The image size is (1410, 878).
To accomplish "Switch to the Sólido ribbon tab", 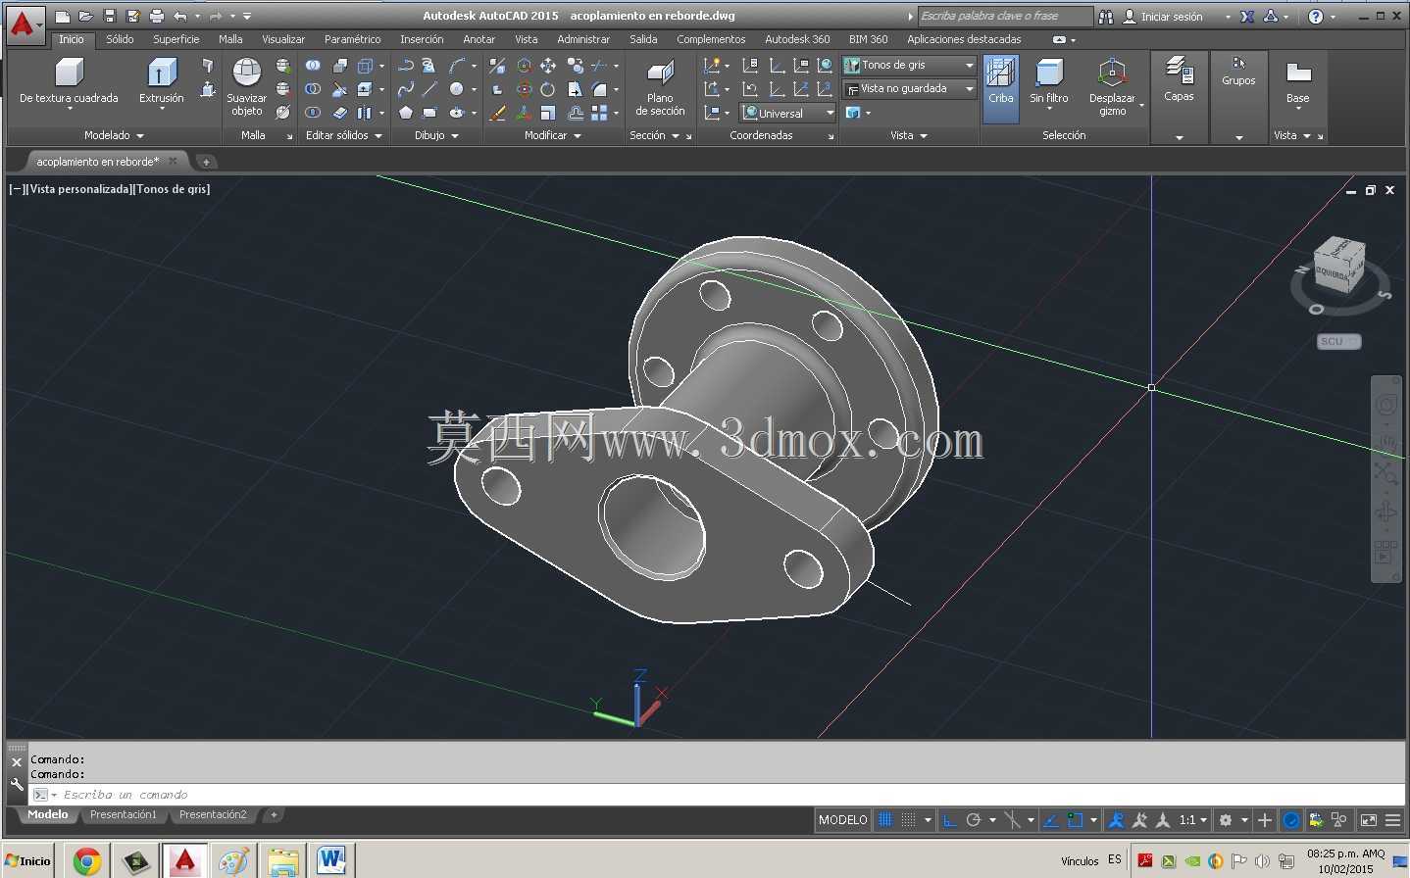I will [x=120, y=39].
